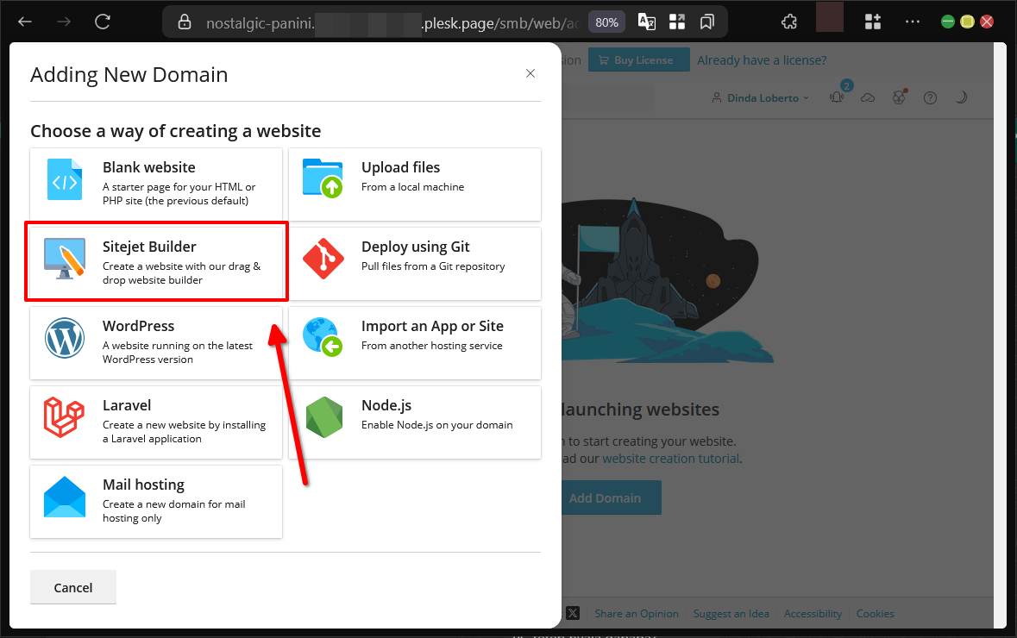Select Deploy using Git icon

(323, 259)
